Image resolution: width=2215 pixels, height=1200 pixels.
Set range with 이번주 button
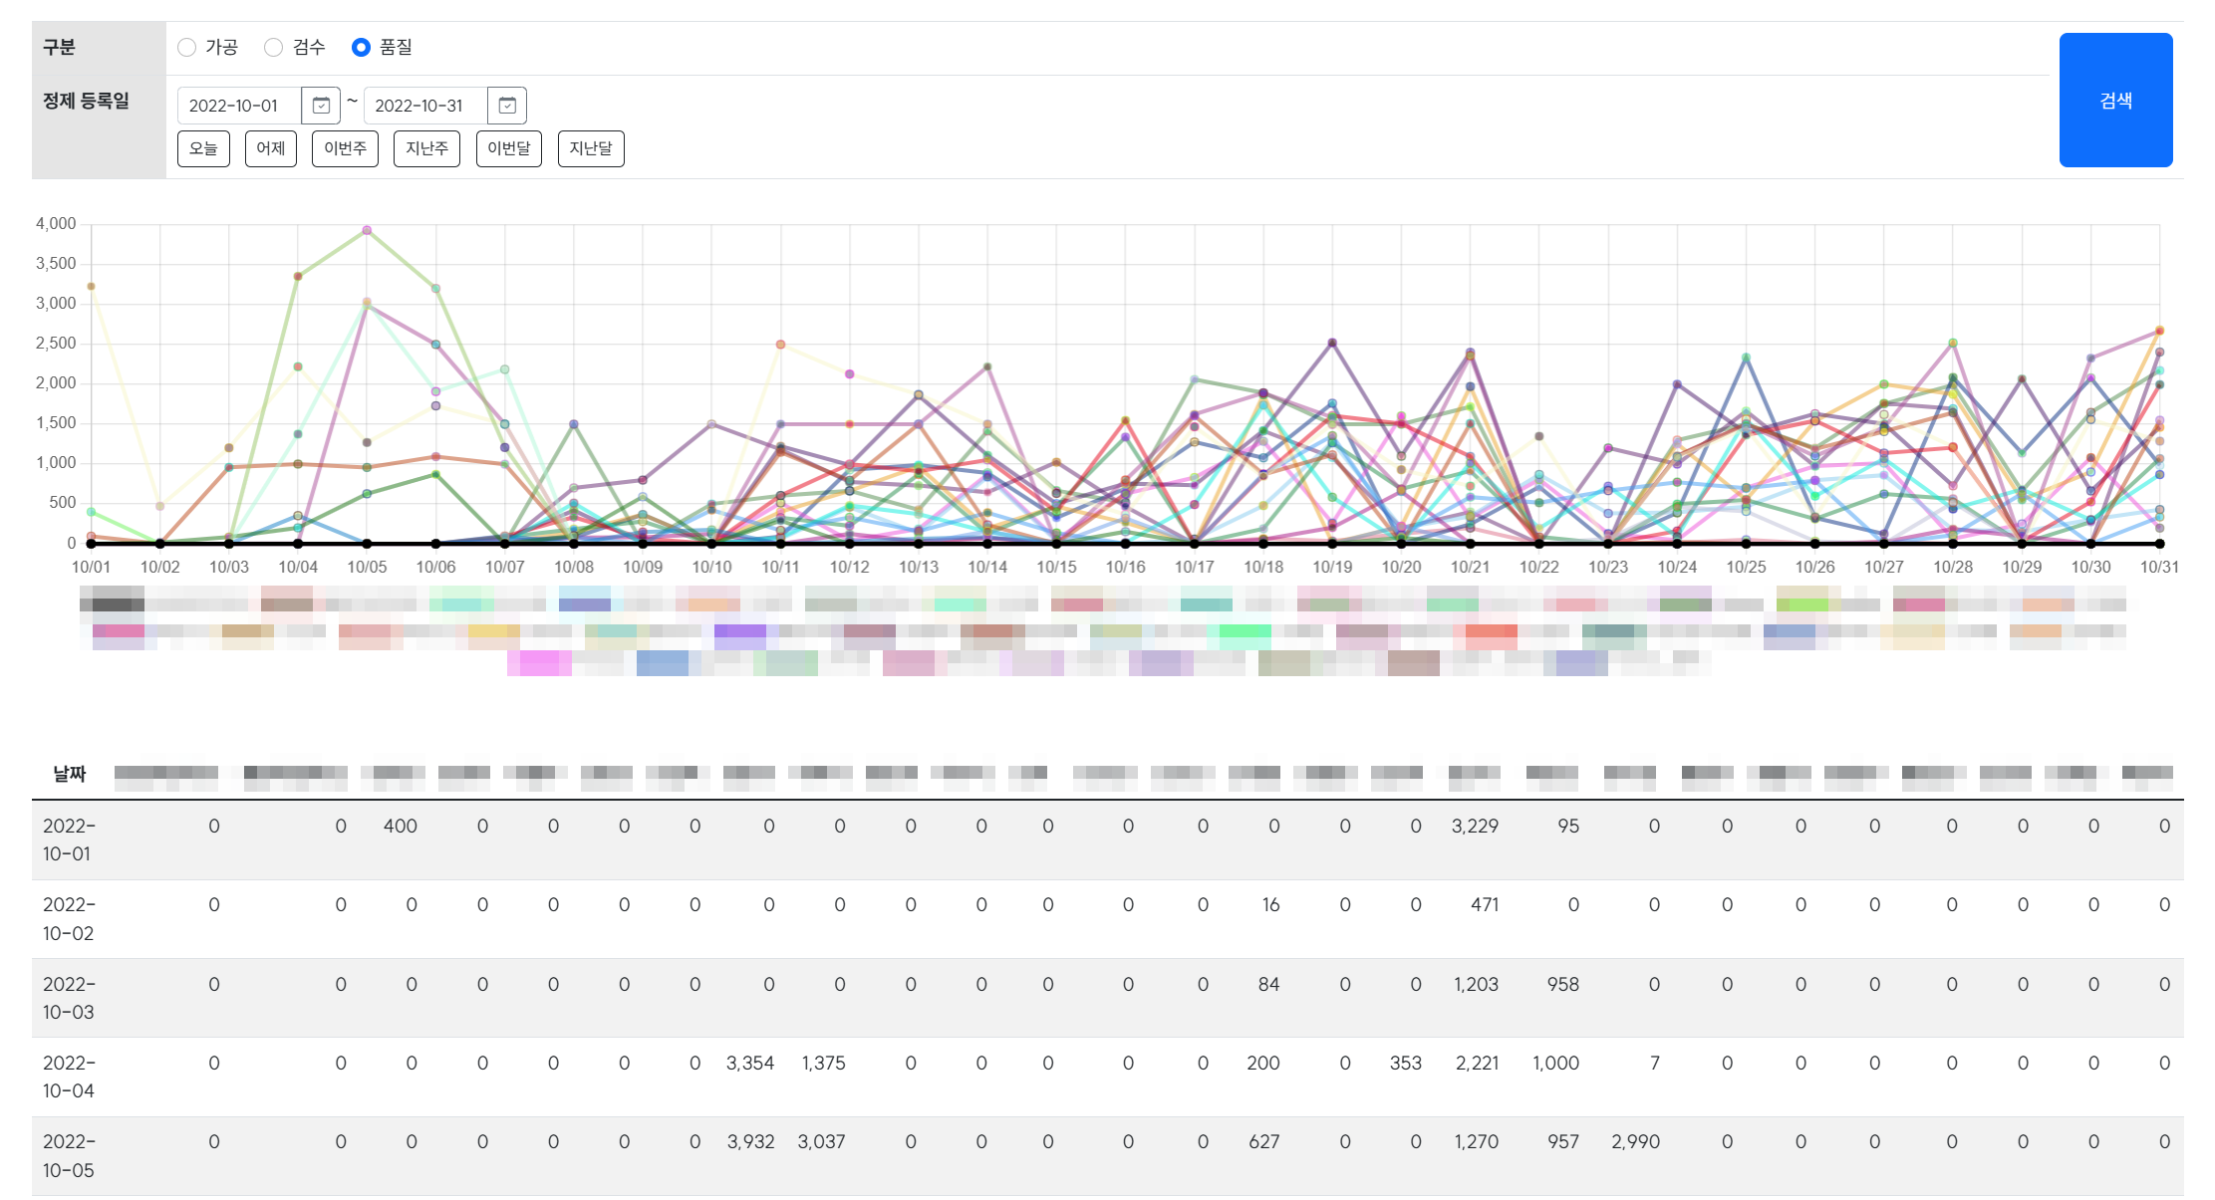[x=345, y=148]
